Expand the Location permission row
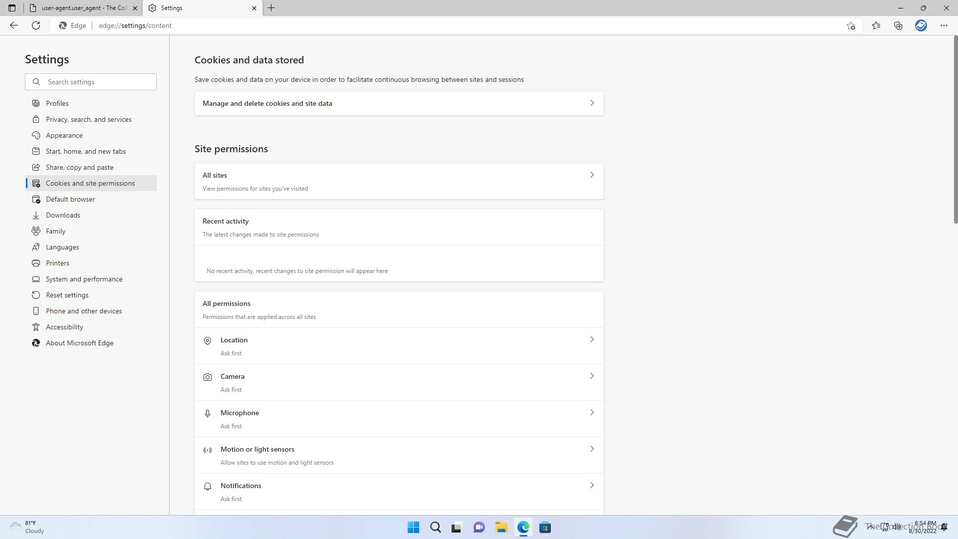Viewport: 958px width, 539px height. [x=399, y=346]
